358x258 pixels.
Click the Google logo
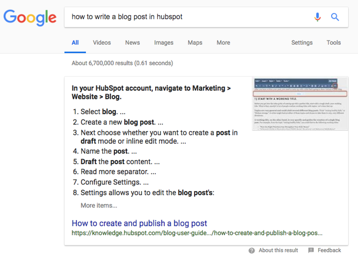click(30, 17)
